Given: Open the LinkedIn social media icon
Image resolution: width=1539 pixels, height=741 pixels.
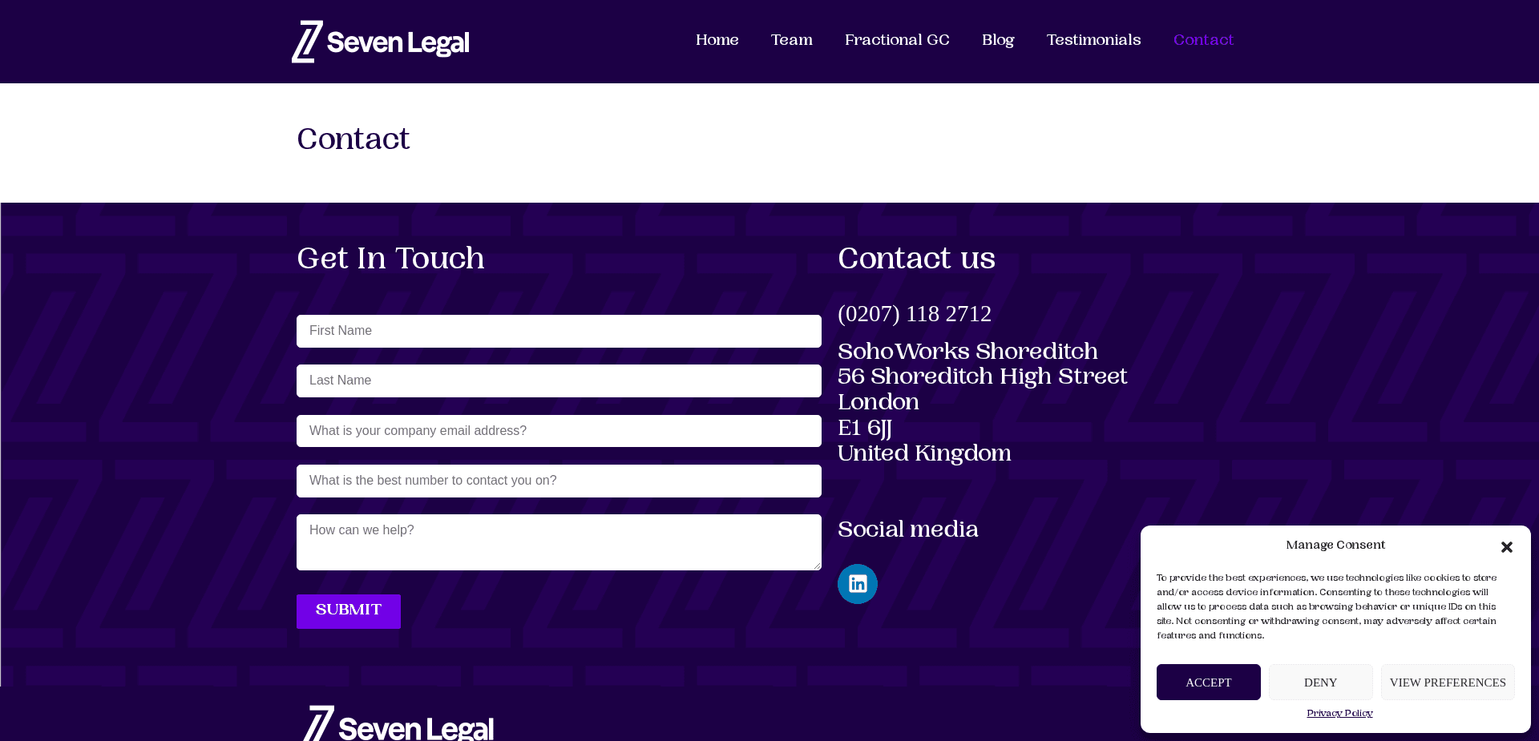Looking at the screenshot, I should 857,583.
